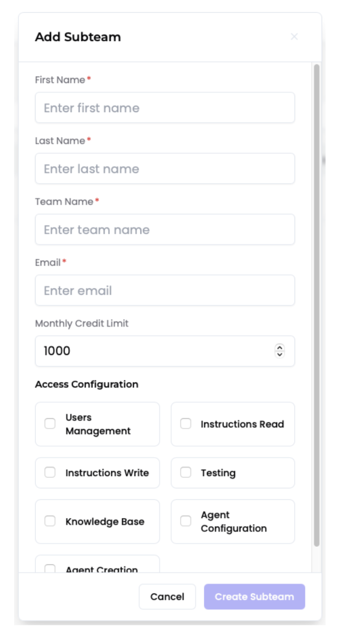The width and height of the screenshot is (338, 636).
Task: Click the Enter team name field
Action: 164,229
